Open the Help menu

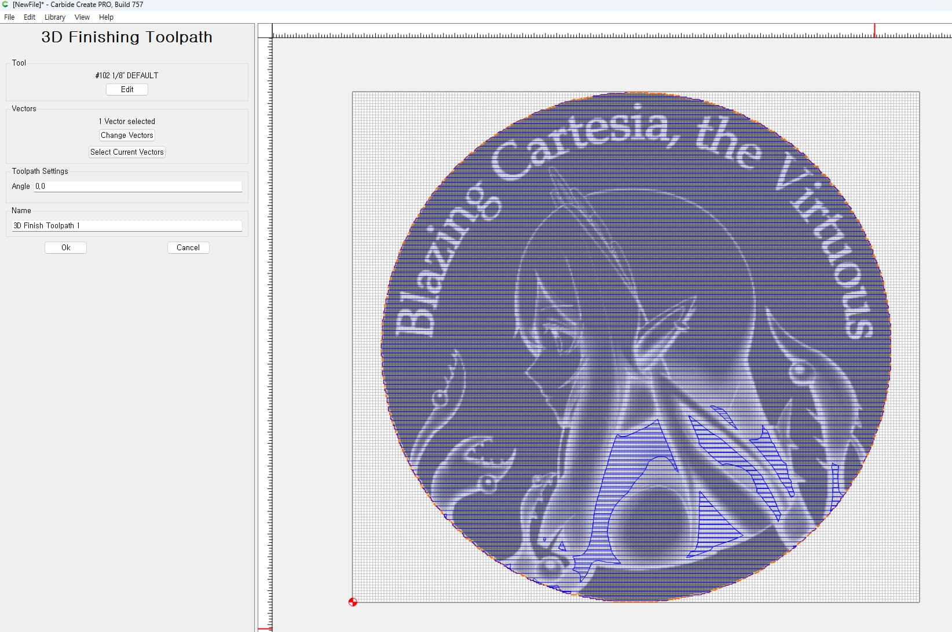106,17
